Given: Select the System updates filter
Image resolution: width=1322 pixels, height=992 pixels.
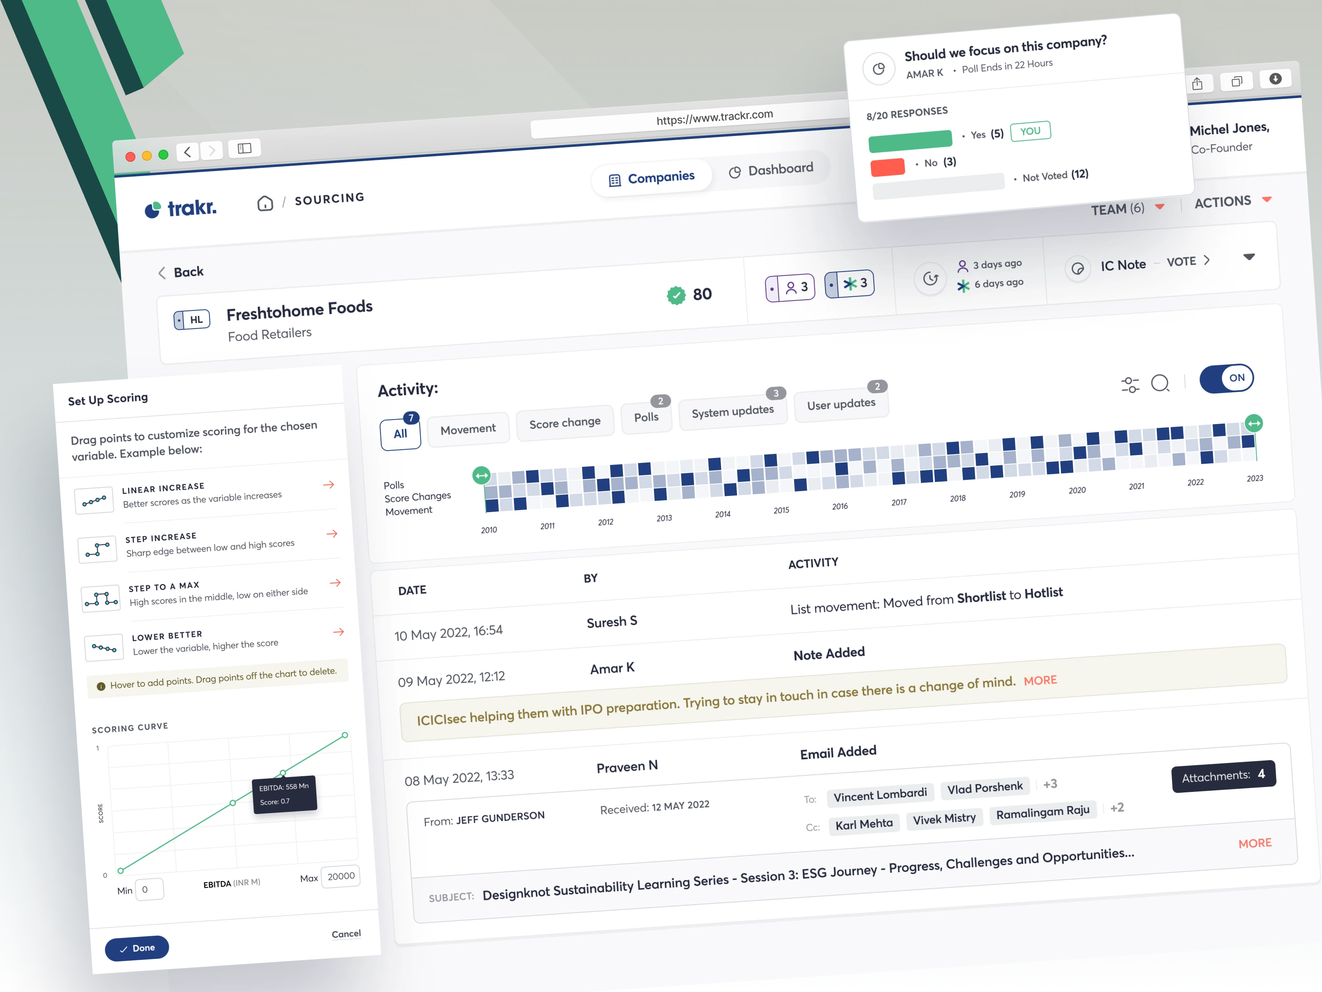Looking at the screenshot, I should (x=733, y=411).
